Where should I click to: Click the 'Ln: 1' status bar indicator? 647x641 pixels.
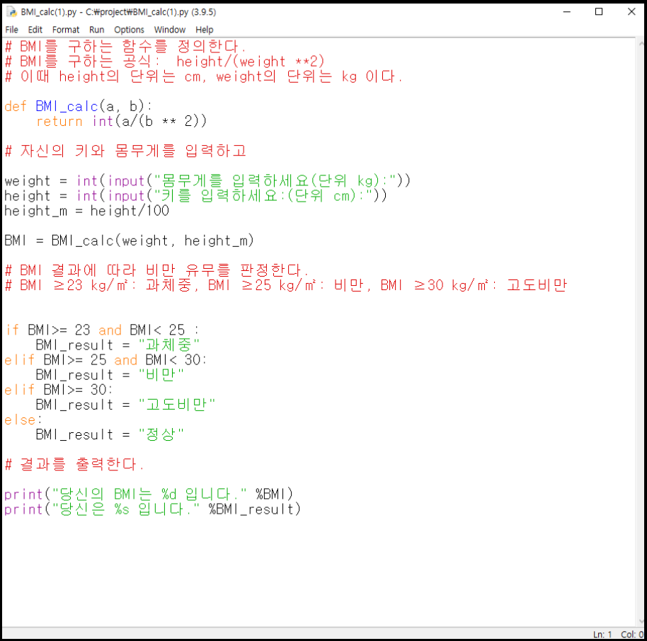(x=602, y=635)
